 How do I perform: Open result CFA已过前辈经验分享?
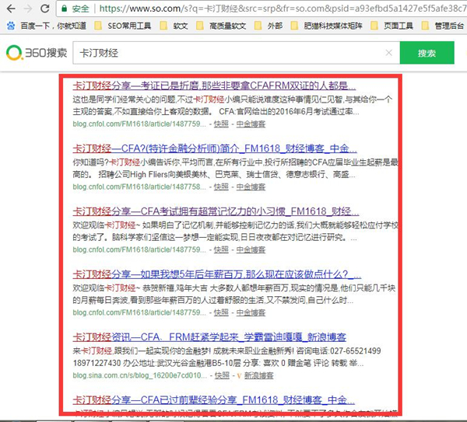click(214, 400)
